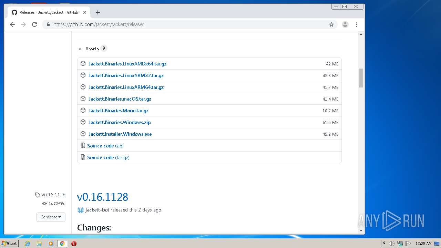Viewport: 441px width, 248px height.
Task: Click the jackett-bot avatar image
Action: (x=81, y=210)
